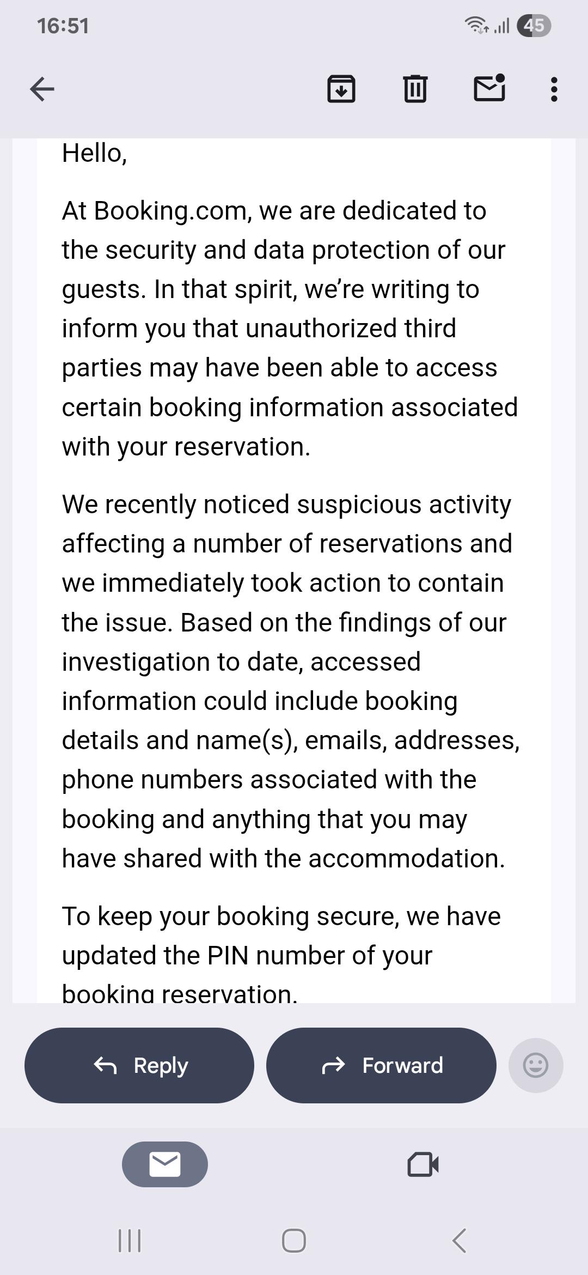The image size is (588, 1275).
Task: Open Android recent apps
Action: 130,1241
